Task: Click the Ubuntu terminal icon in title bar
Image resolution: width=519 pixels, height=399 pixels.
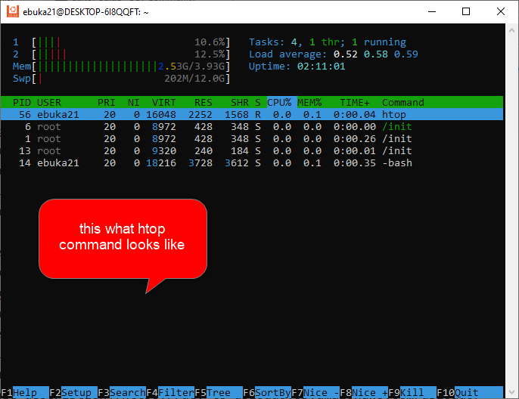Action: click(x=13, y=11)
